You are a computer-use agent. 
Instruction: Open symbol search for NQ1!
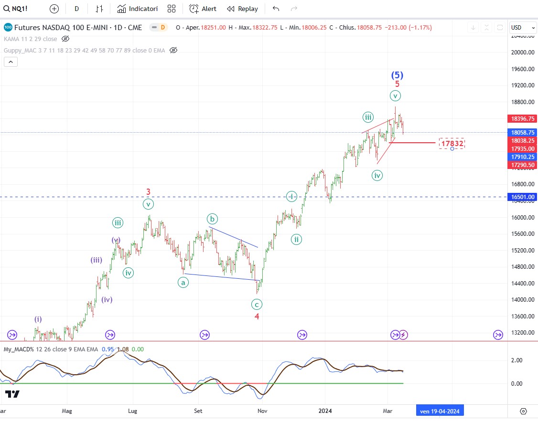click(x=15, y=9)
